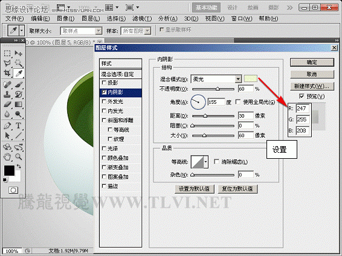Click the 距离 distance value field
Image resolution: width=342 pixels, height=256 pixels.
coord(246,116)
